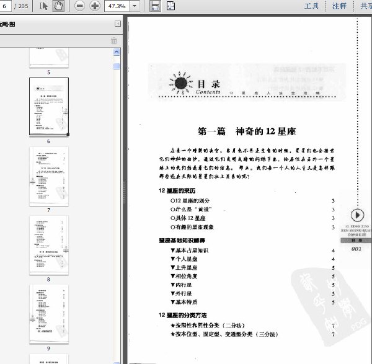Viewport: 372px width, 364px height.
Task: Click the entry ▼外行星
Action: 181,293
